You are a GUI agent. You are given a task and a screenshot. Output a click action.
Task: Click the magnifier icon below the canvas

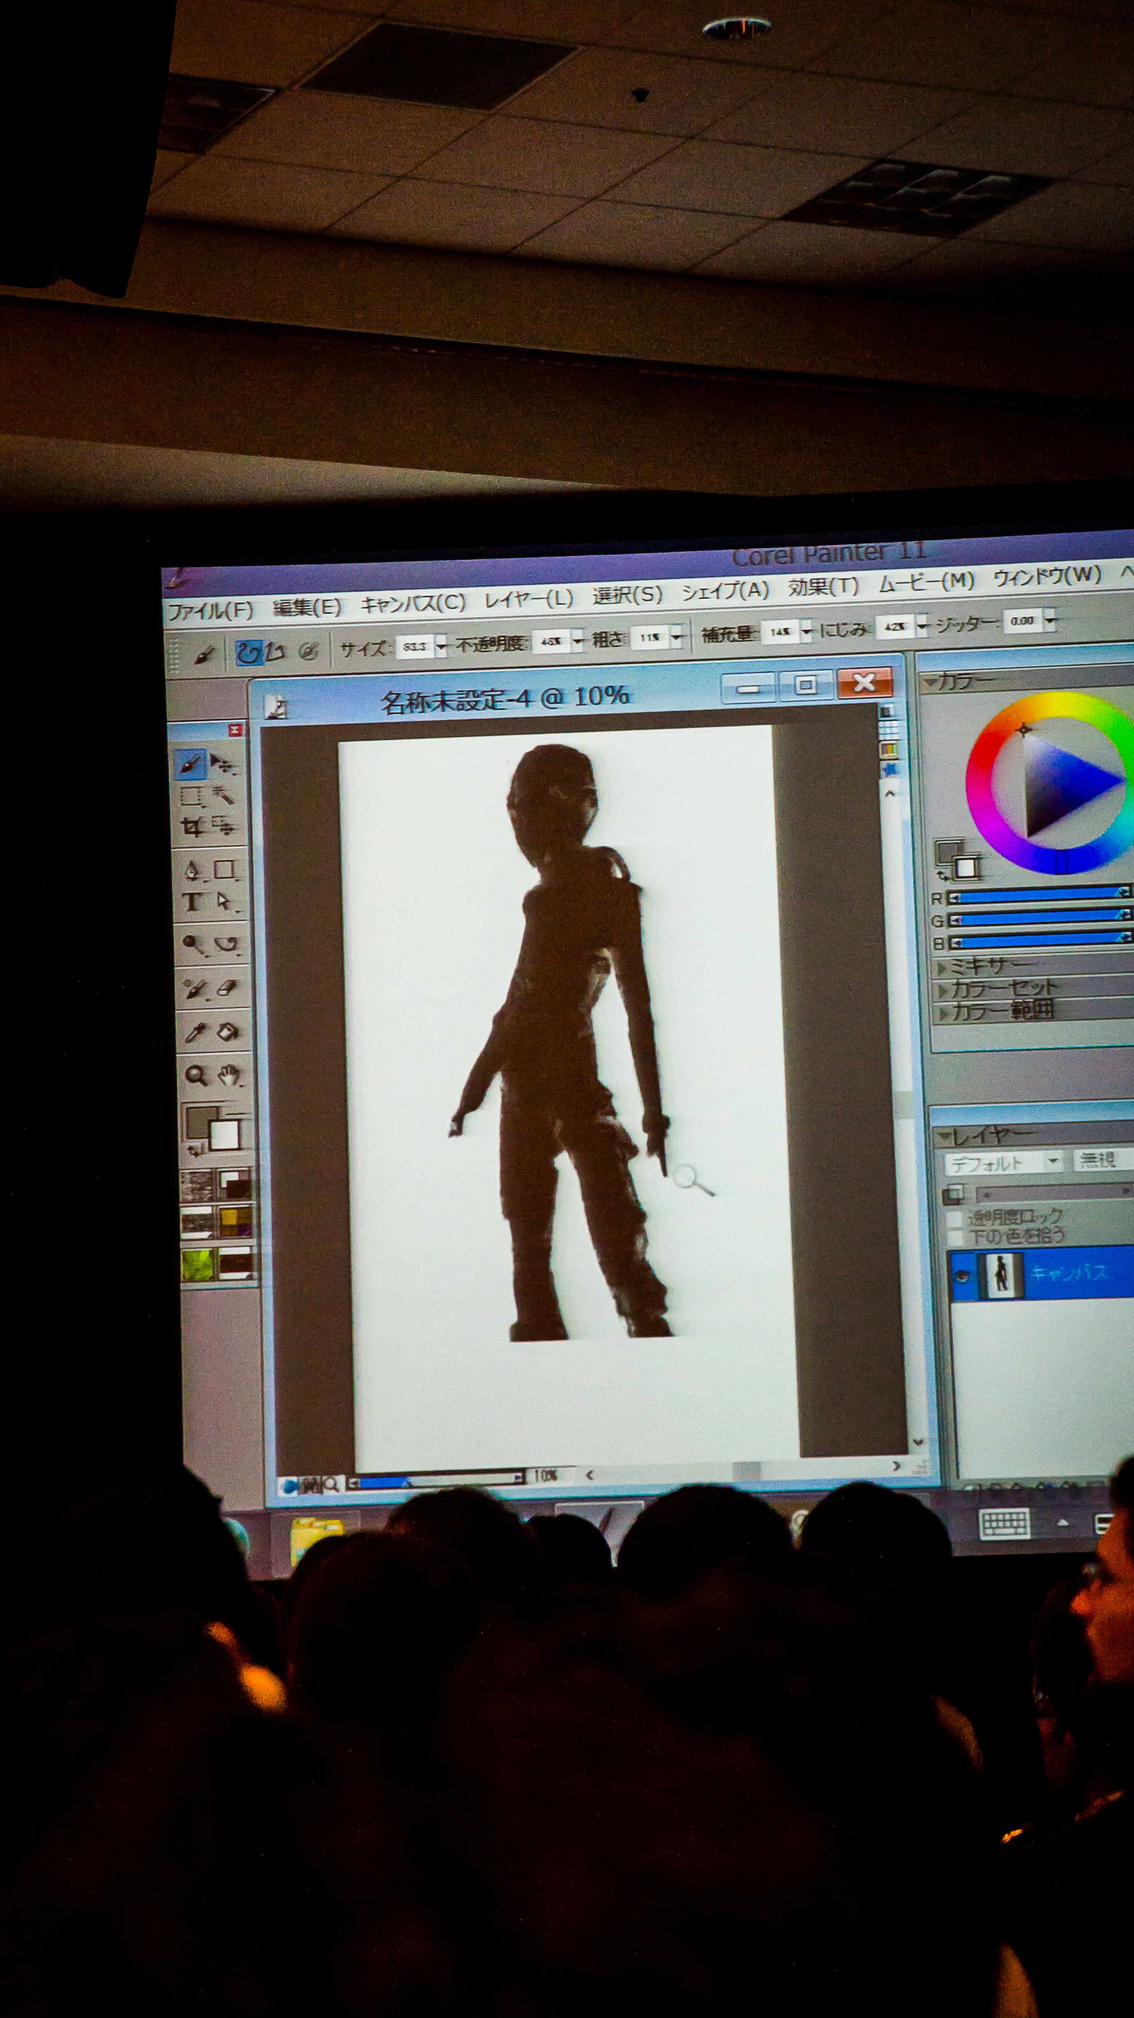[x=332, y=1484]
